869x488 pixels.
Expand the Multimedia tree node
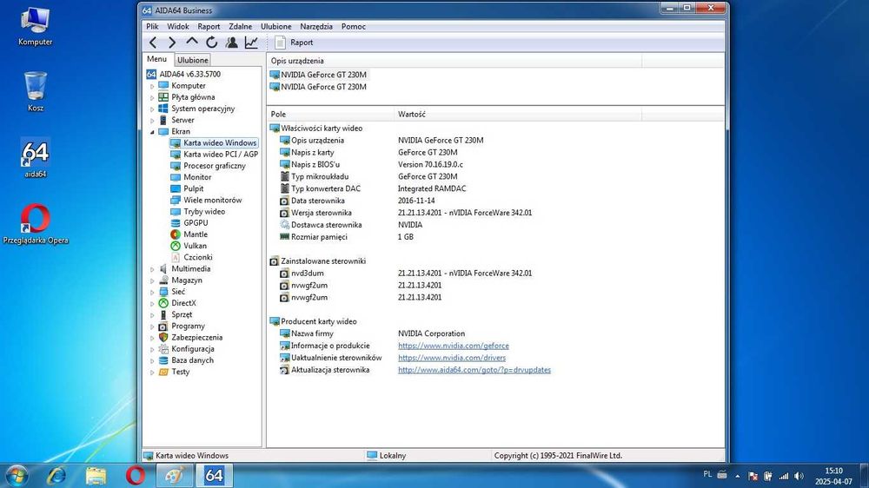pyautogui.click(x=152, y=269)
